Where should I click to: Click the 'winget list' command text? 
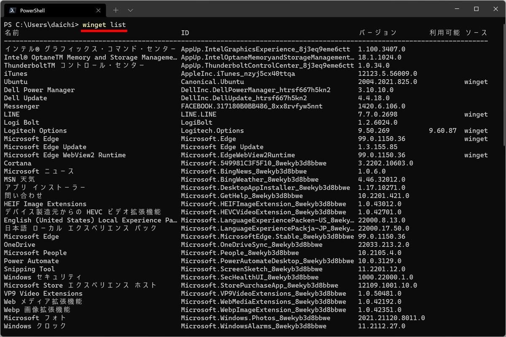point(104,25)
